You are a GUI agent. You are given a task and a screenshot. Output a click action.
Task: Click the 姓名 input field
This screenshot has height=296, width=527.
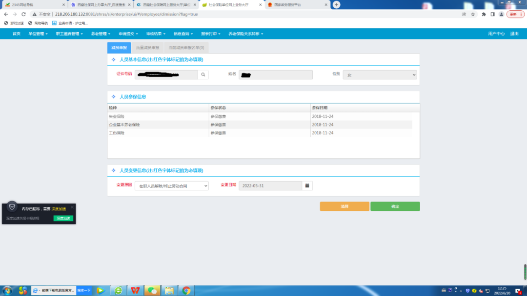click(x=276, y=75)
